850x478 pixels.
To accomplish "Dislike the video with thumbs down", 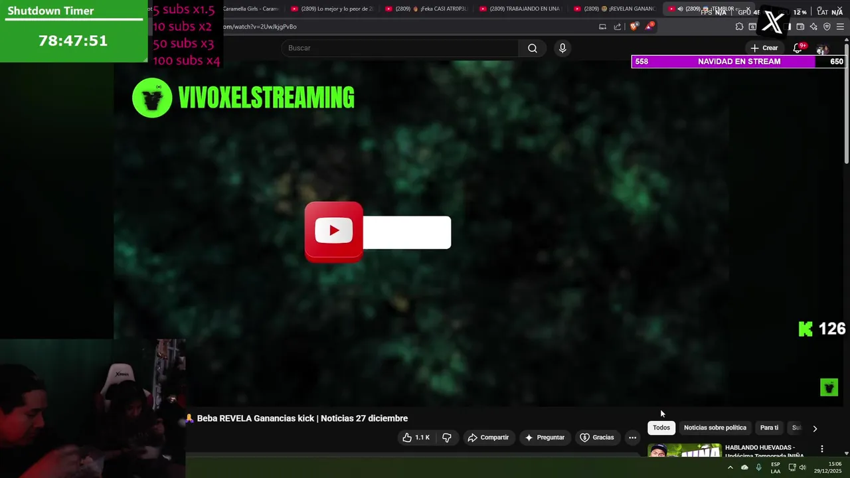I will pos(447,438).
